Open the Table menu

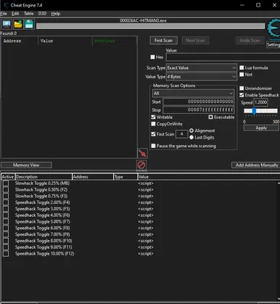click(28, 14)
